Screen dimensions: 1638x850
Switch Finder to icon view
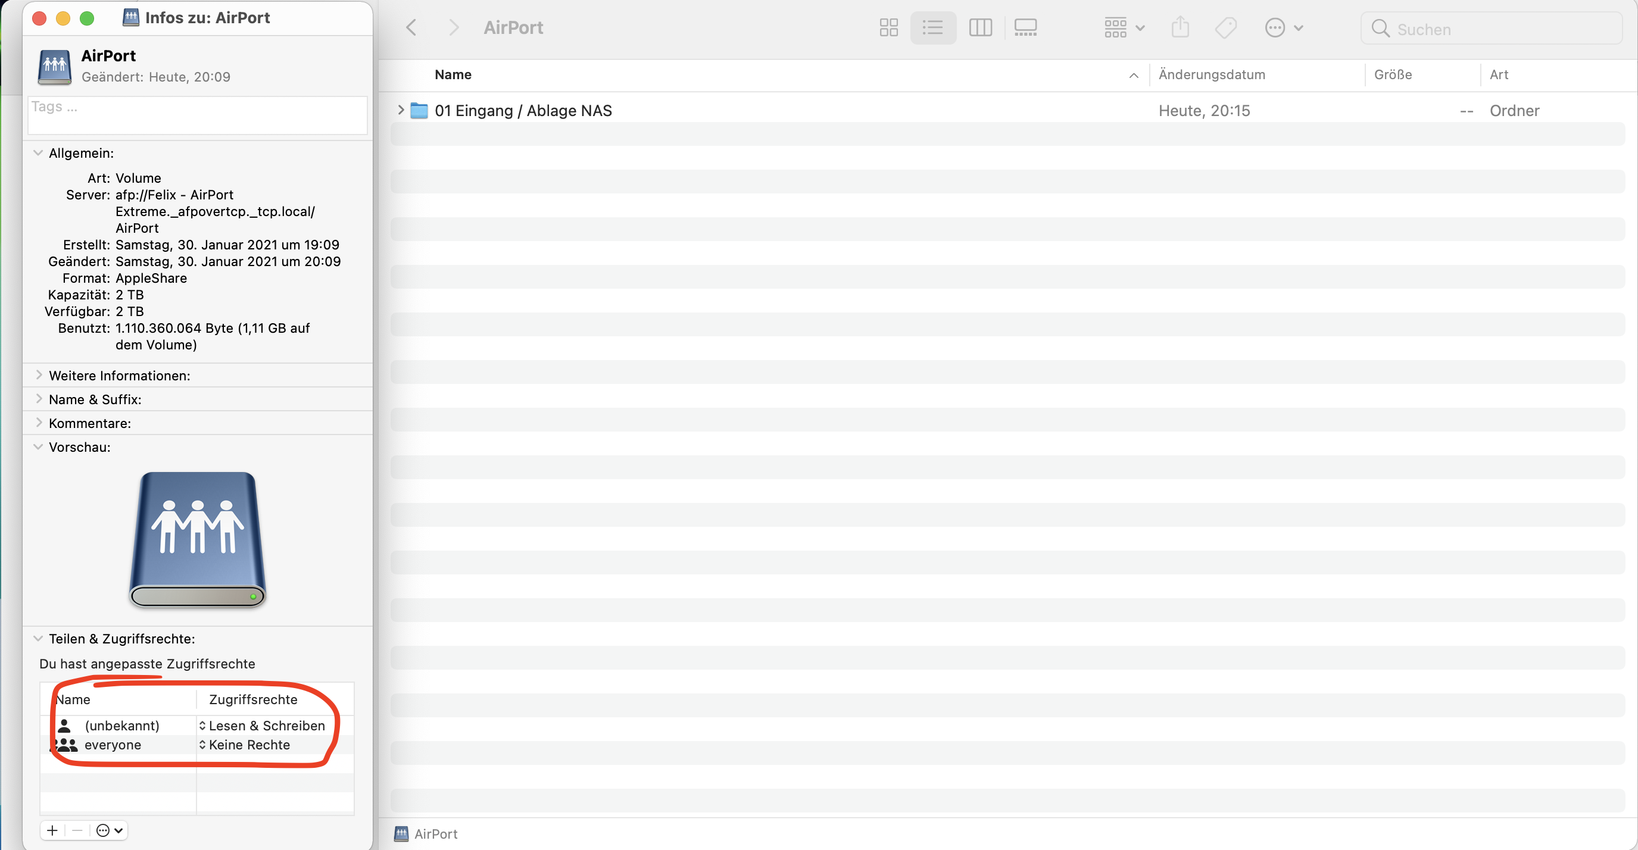(888, 28)
